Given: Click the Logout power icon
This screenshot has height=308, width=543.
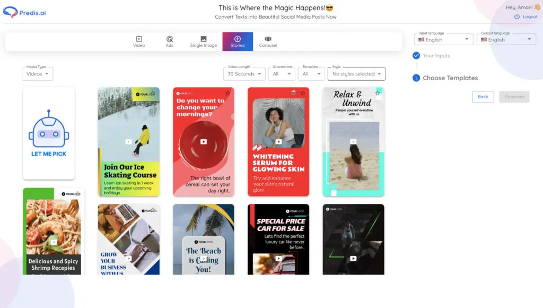Looking at the screenshot, I should coord(516,16).
